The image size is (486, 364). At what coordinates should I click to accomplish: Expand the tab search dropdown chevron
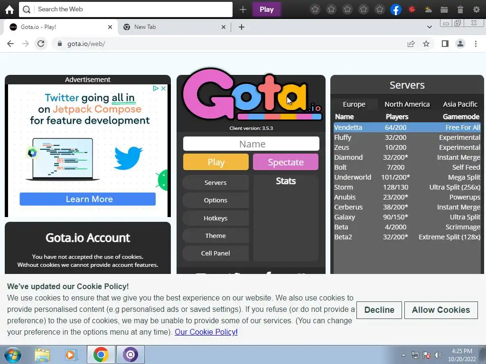click(x=429, y=27)
